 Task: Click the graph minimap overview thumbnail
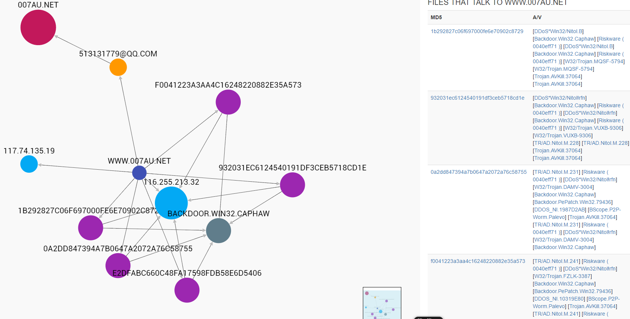point(382,303)
